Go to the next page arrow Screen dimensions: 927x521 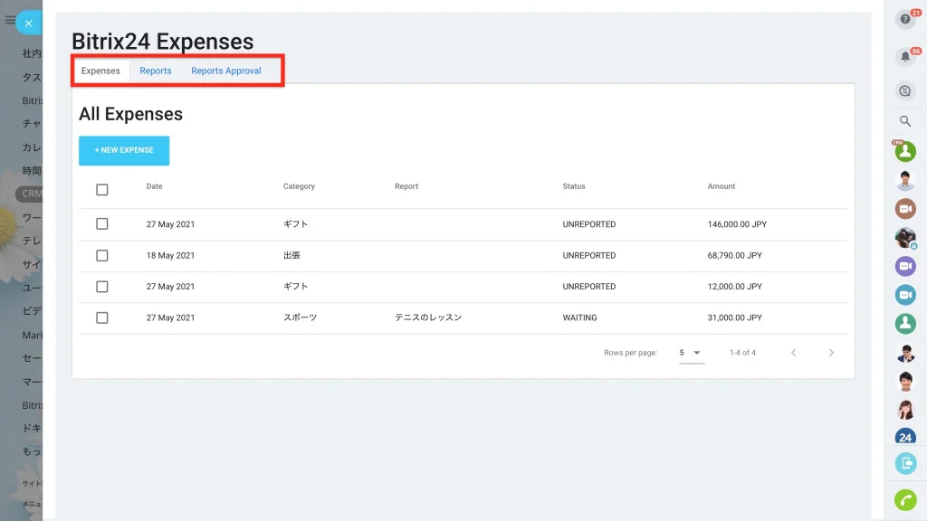pyautogui.click(x=831, y=353)
